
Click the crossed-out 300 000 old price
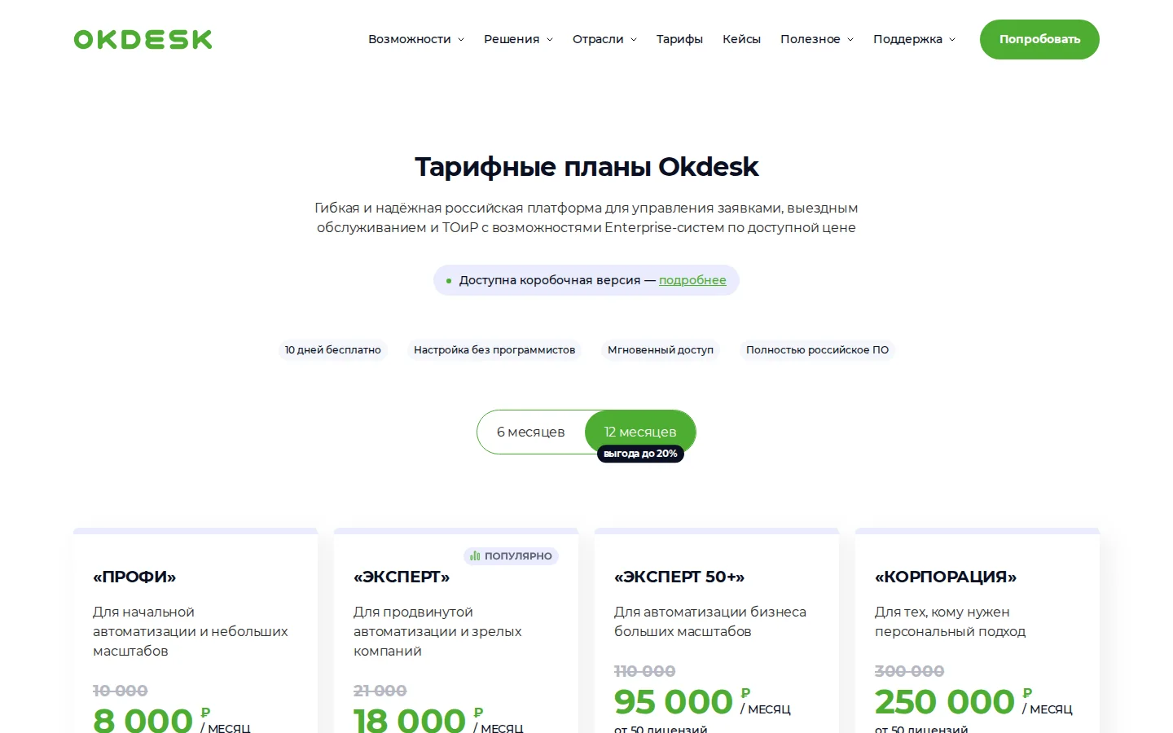tap(909, 671)
